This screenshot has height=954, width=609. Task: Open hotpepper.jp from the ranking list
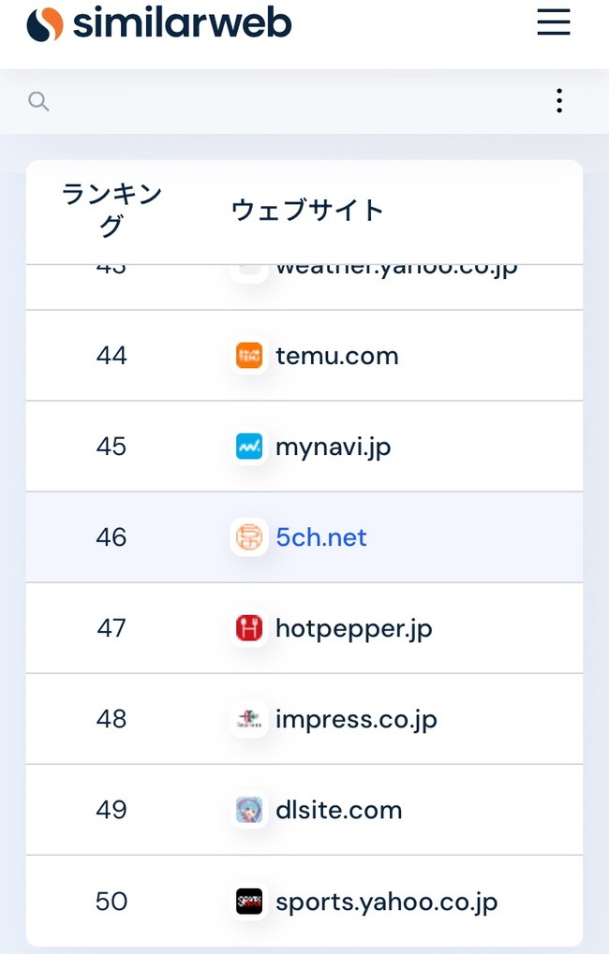tap(354, 629)
